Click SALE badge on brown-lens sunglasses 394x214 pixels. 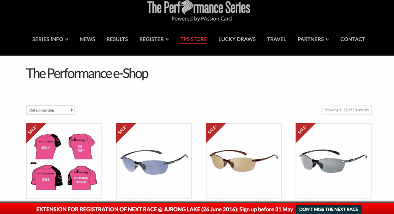click(213, 130)
